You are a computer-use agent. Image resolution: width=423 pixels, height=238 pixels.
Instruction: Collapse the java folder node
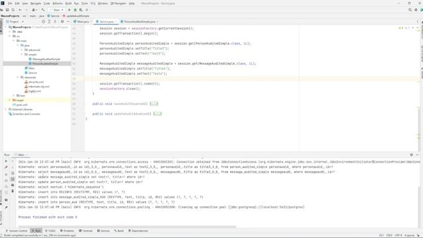pos(18,46)
